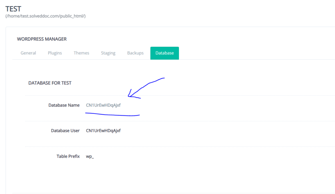Click the TEST site title
Screen dimensions: 335x194
click(x=13, y=9)
